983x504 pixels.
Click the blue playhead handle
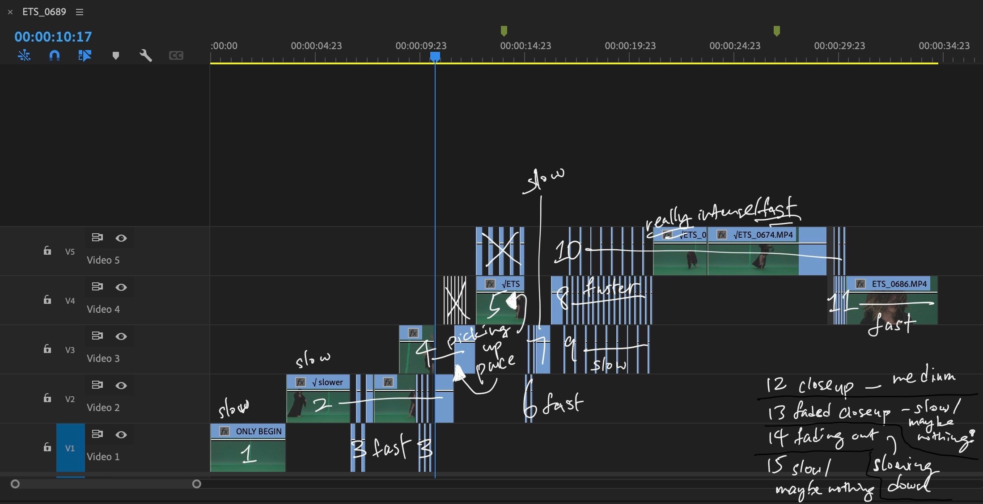[435, 57]
